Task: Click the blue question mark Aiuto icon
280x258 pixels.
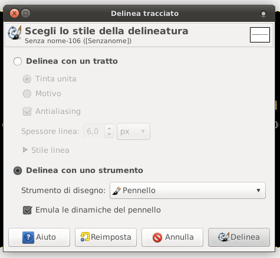Action: [28, 237]
